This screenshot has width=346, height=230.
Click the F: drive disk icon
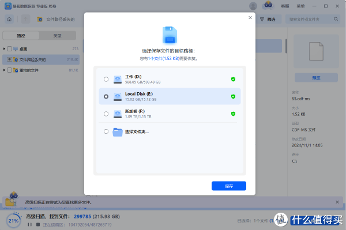118,114
